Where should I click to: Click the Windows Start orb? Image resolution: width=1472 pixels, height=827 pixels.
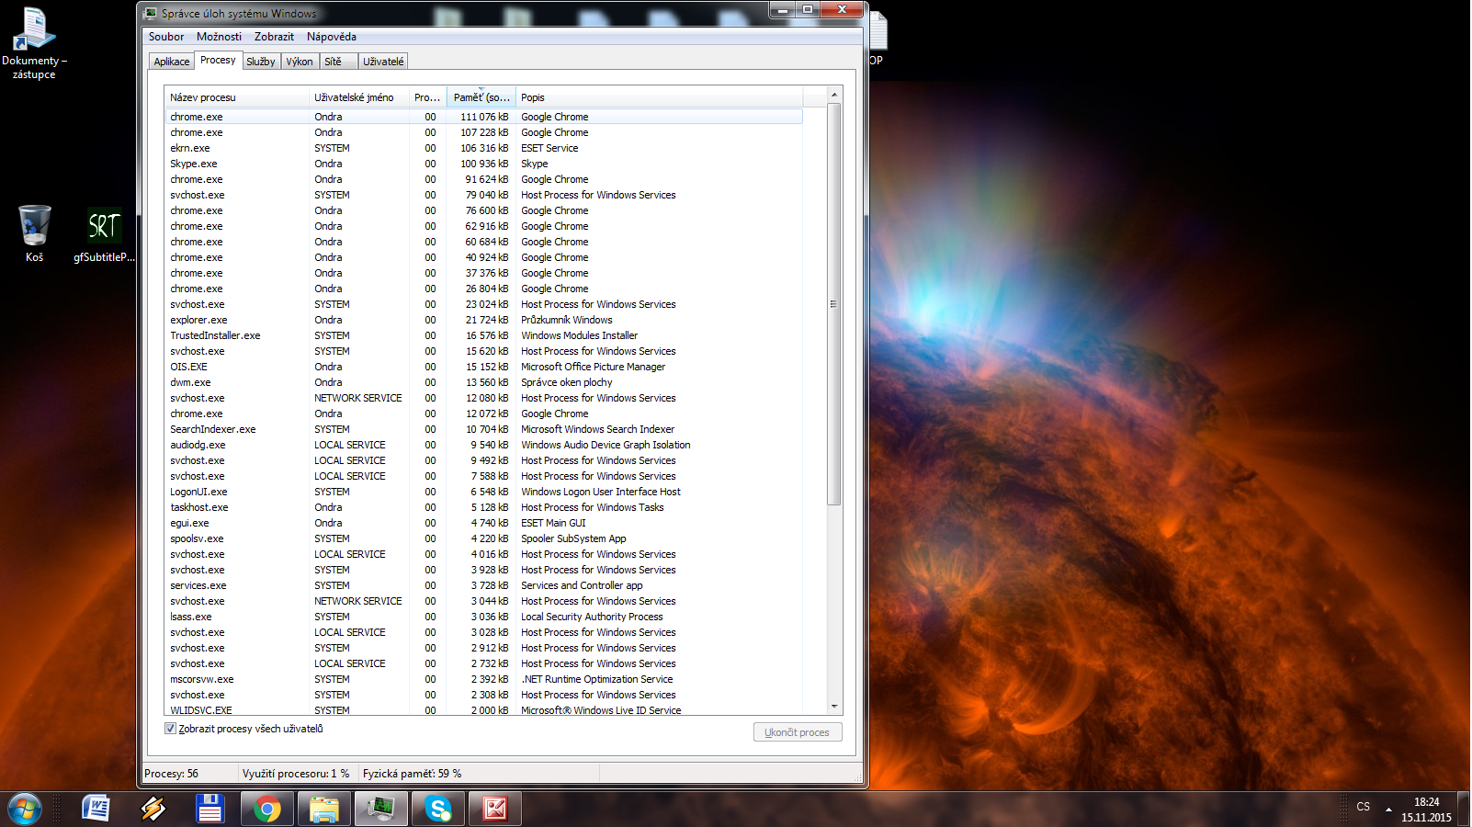[25, 810]
